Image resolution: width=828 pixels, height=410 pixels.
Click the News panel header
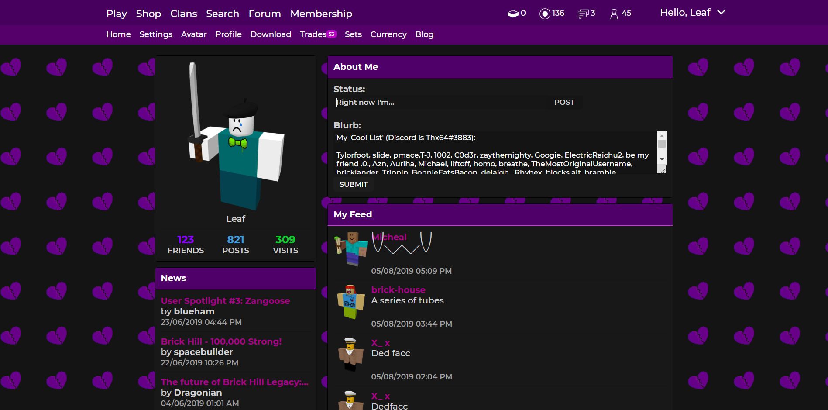tap(236, 278)
